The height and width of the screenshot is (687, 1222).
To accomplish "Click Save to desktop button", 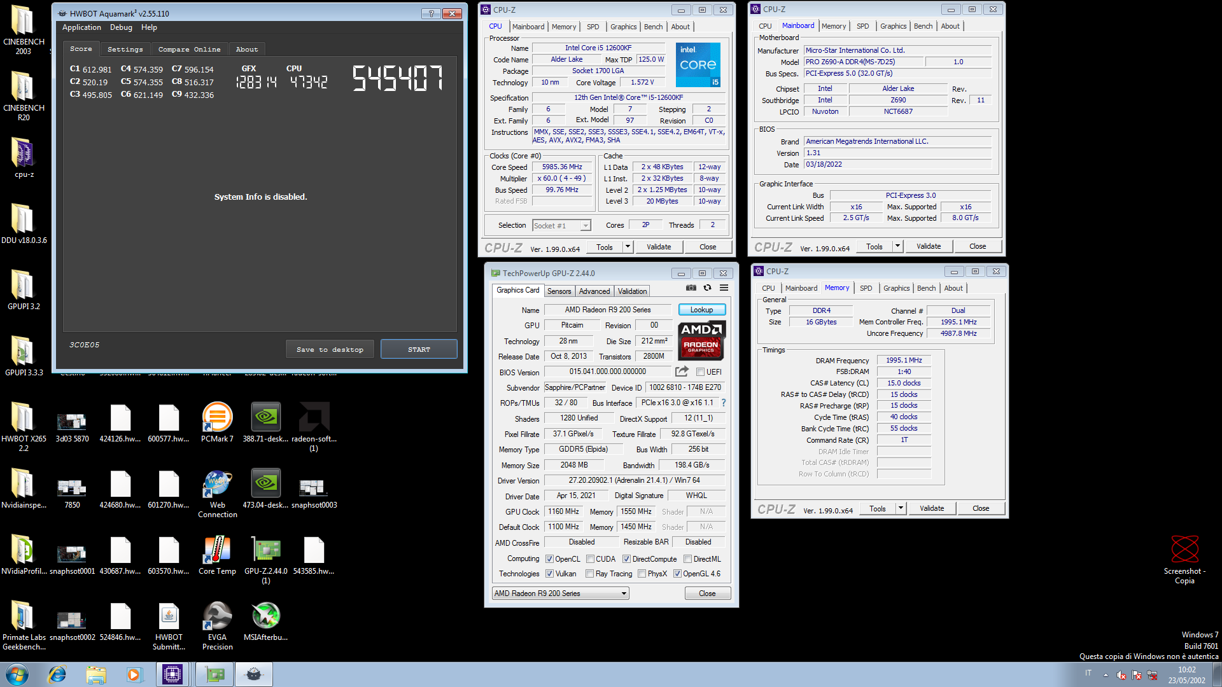I will click(x=330, y=349).
